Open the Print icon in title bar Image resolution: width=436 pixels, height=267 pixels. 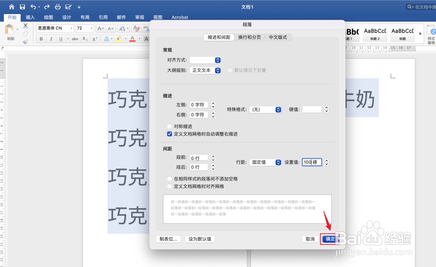click(x=57, y=7)
